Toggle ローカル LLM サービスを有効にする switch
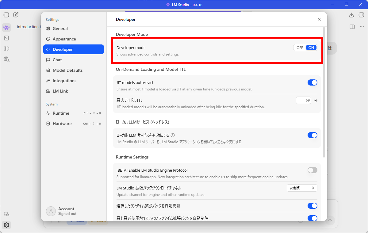 coord(312,135)
